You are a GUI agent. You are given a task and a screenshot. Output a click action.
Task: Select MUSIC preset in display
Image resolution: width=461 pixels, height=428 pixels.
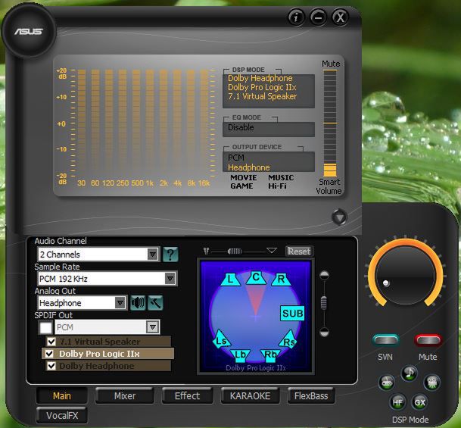281,178
